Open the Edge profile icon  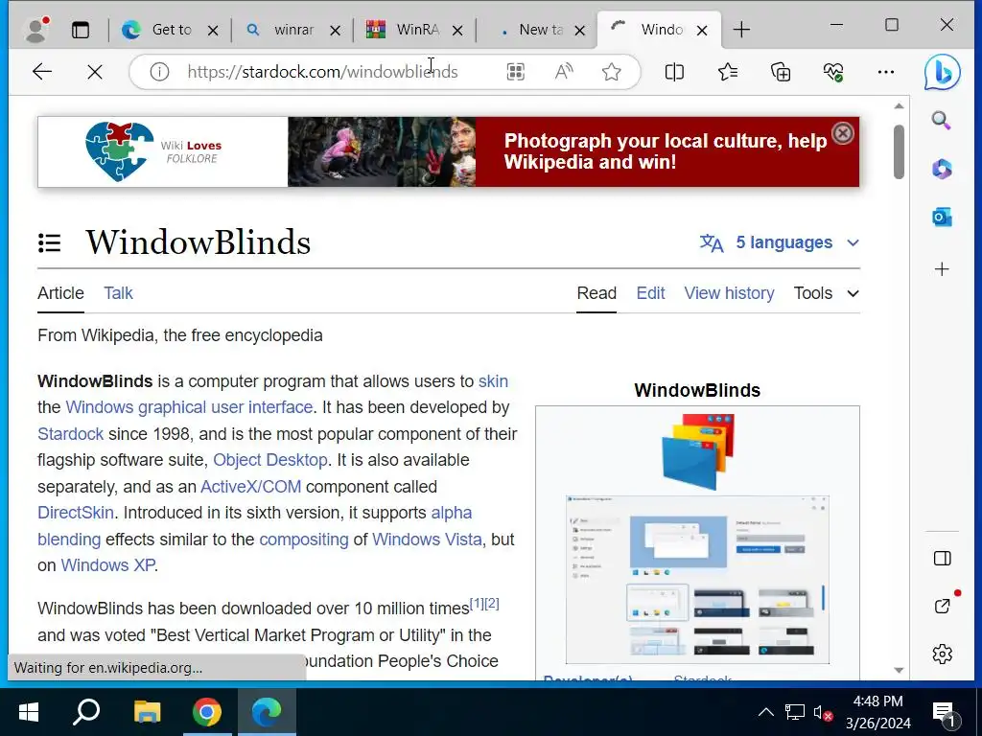tap(36, 30)
